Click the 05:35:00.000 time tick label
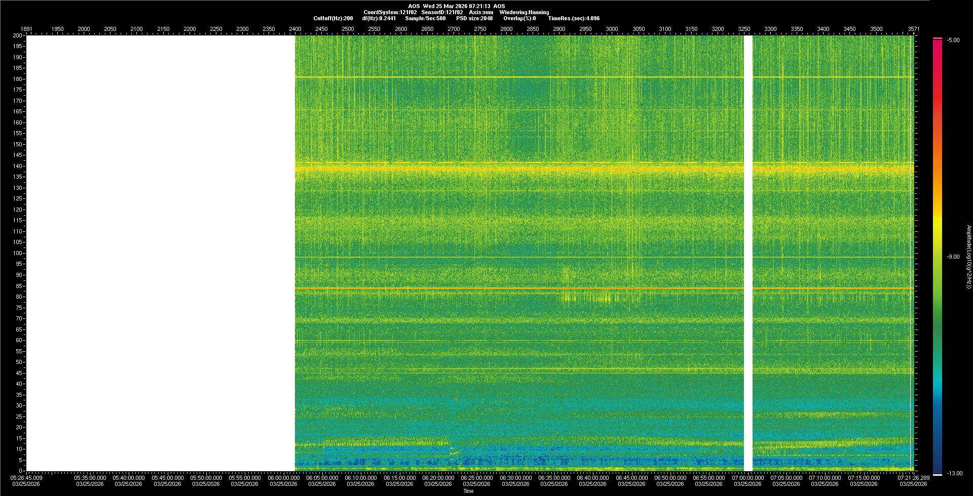 coord(90,478)
